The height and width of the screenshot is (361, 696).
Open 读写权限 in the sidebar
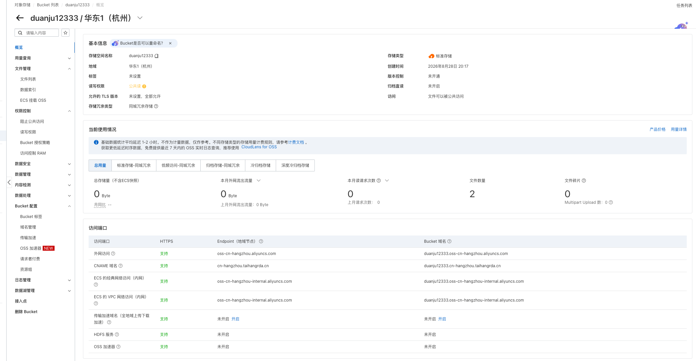[28, 132]
